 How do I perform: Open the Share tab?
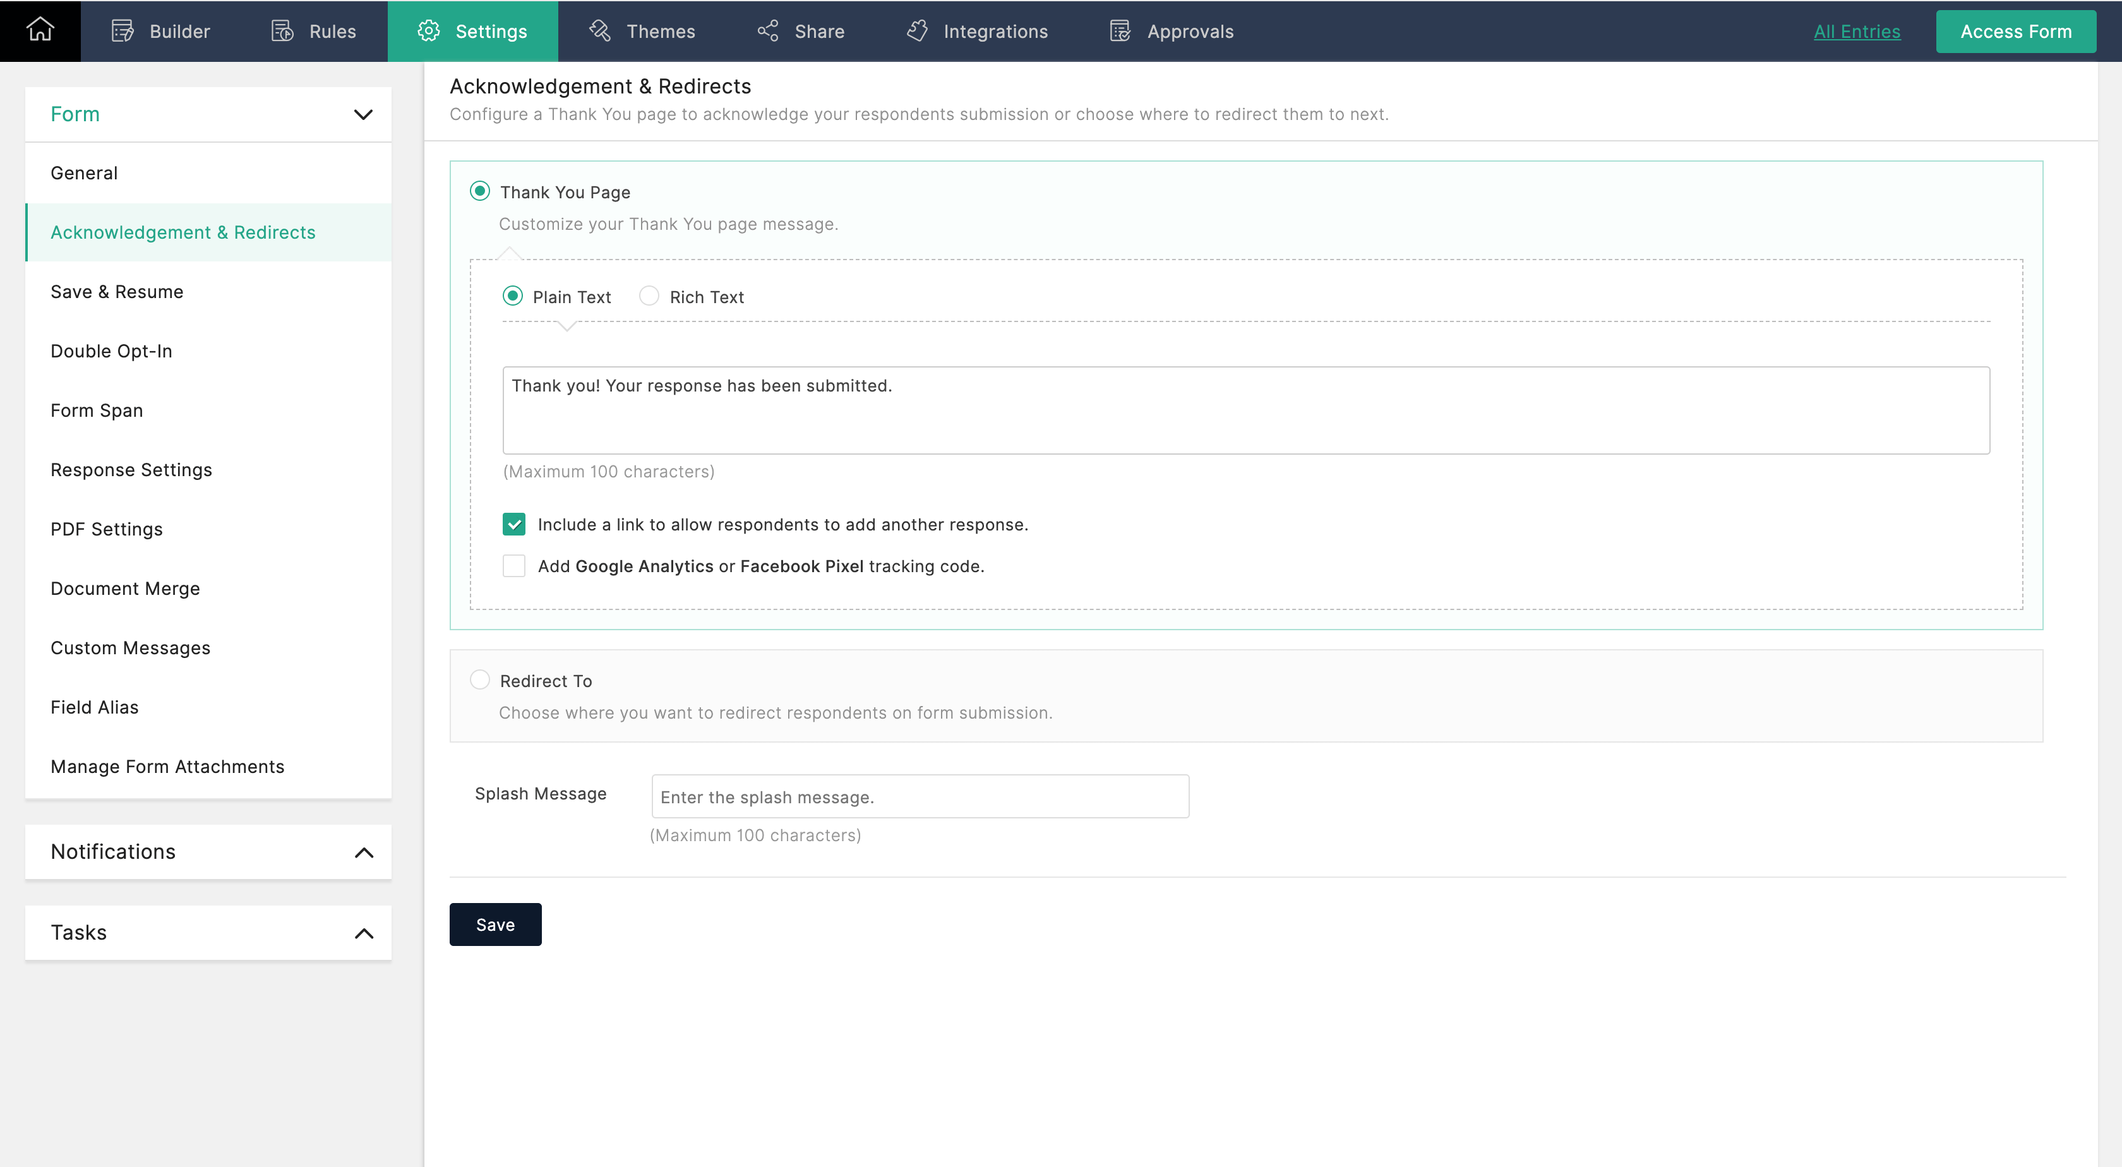(801, 32)
